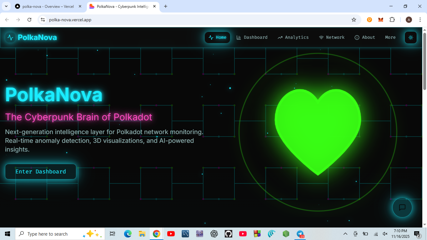Close the PolkaNova Cyberpunk tab
This screenshot has width=427, height=240.
pyautogui.click(x=154, y=6)
